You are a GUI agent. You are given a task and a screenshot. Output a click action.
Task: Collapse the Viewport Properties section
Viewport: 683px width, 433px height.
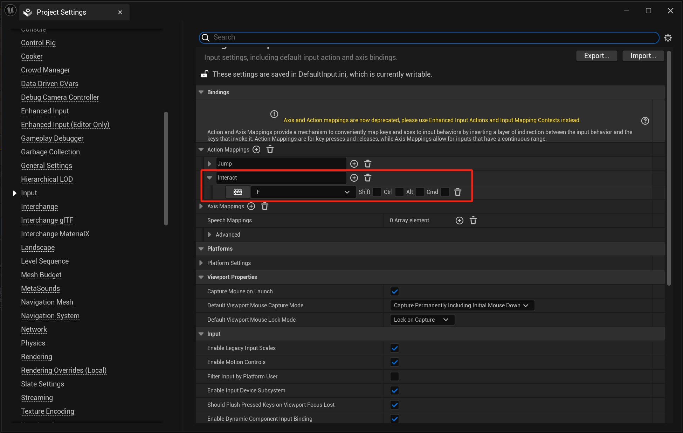[x=201, y=277]
